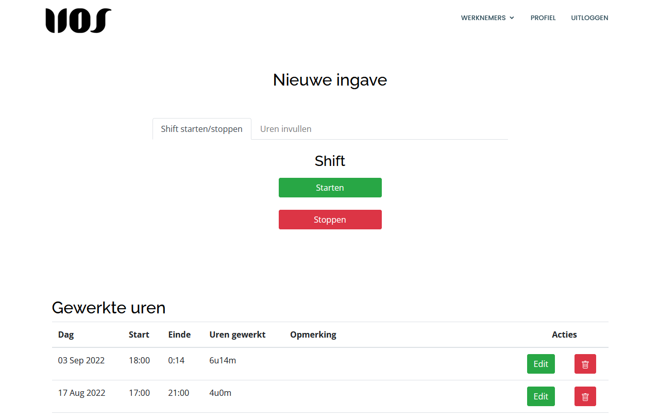Switch to the Uren invullen tab
The height and width of the screenshot is (418, 659).
click(285, 129)
